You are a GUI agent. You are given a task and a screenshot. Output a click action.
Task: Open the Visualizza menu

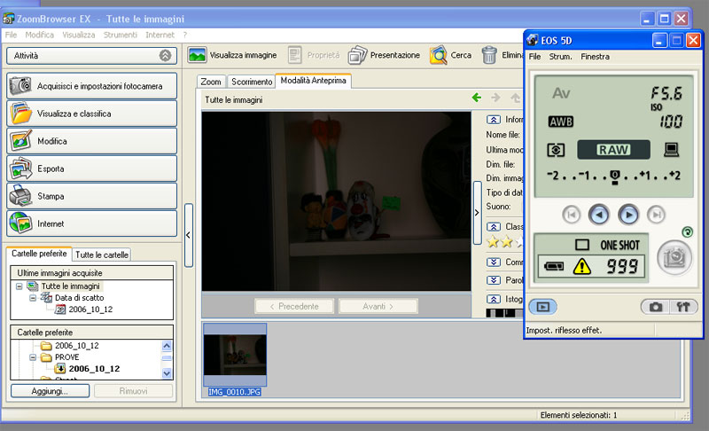click(x=79, y=35)
